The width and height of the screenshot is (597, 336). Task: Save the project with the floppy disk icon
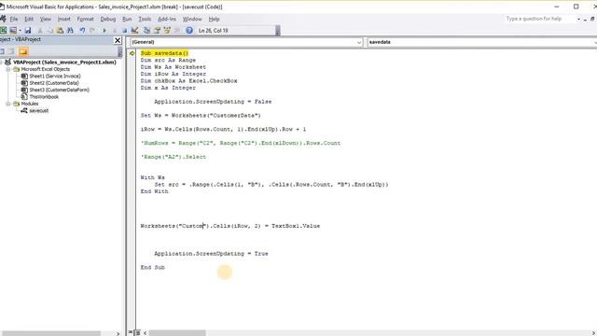click(x=28, y=31)
